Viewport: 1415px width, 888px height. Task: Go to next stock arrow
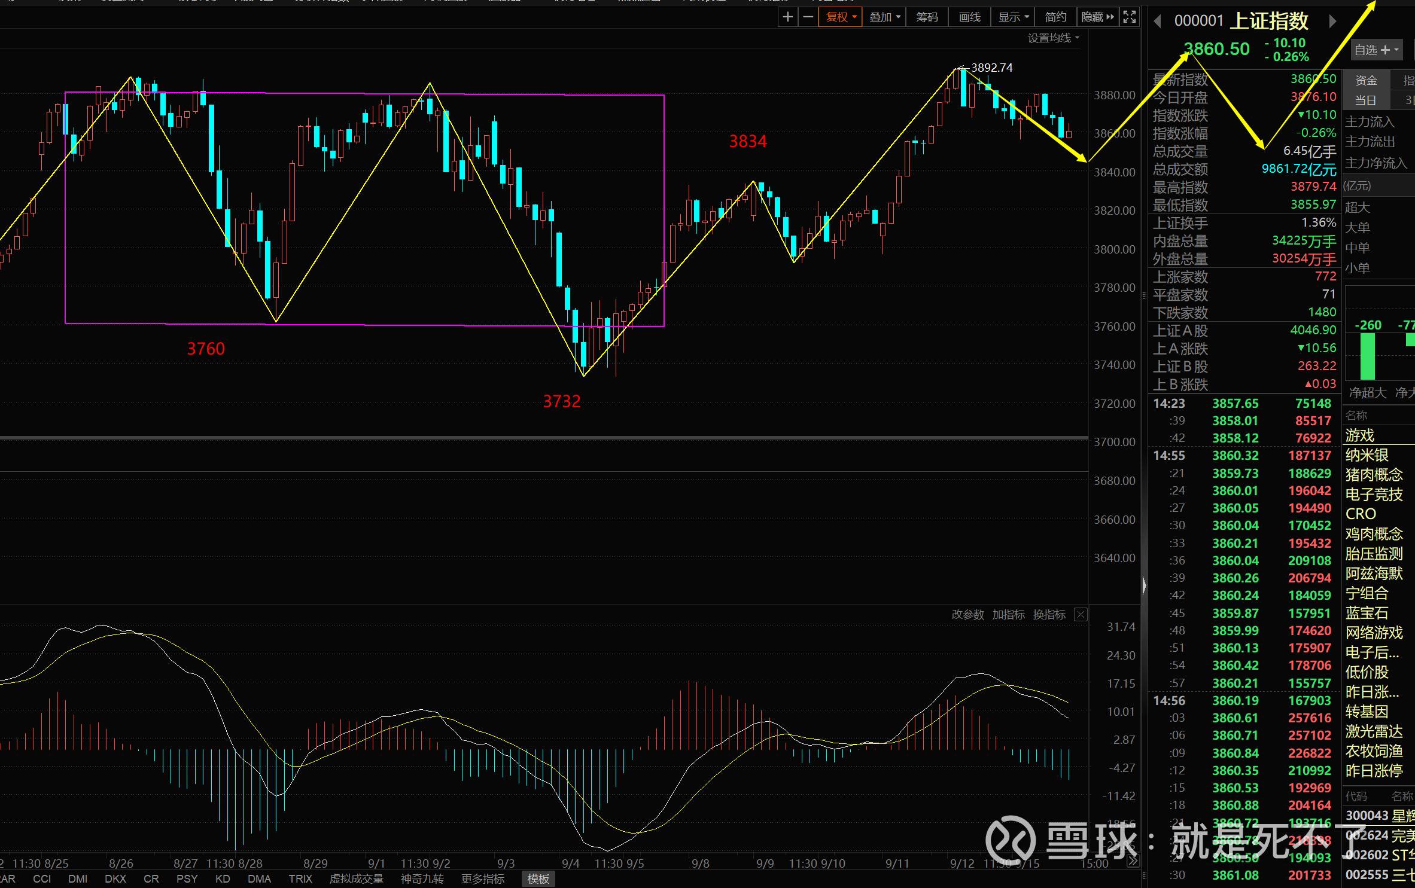click(1332, 22)
